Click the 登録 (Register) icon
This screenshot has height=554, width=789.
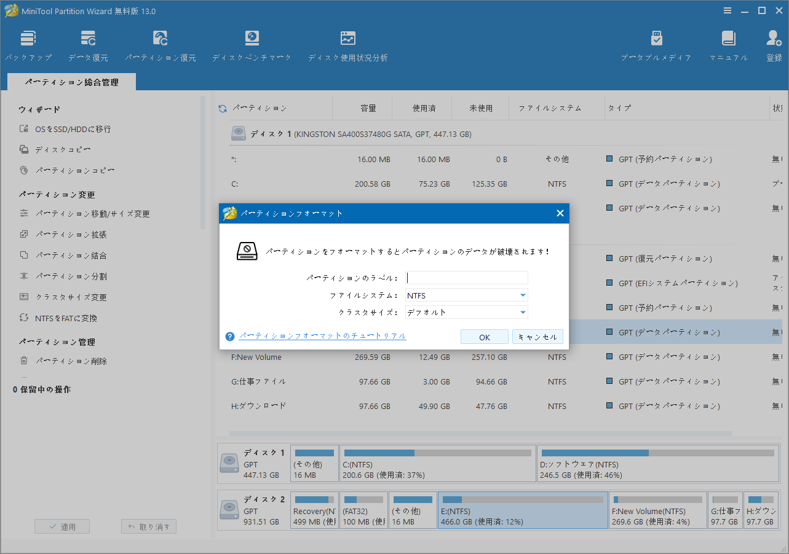tap(773, 44)
